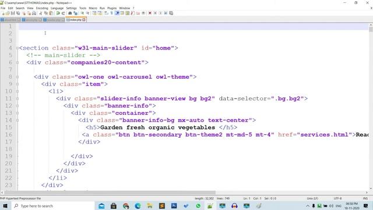Click the Close All toolbar icon
Image resolution: width=373 pixels, height=210 pixels.
pyautogui.click(x=29, y=13)
